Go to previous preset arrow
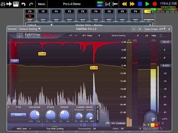178x133 pixels. coord(99,35)
